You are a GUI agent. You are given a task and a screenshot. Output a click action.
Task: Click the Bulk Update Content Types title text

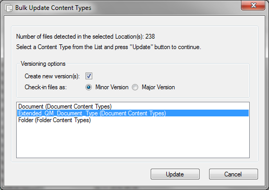pyautogui.click(x=53, y=8)
